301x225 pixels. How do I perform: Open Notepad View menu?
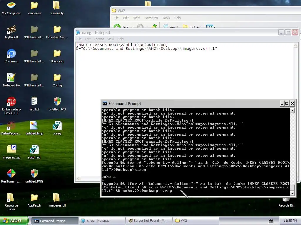(111, 39)
